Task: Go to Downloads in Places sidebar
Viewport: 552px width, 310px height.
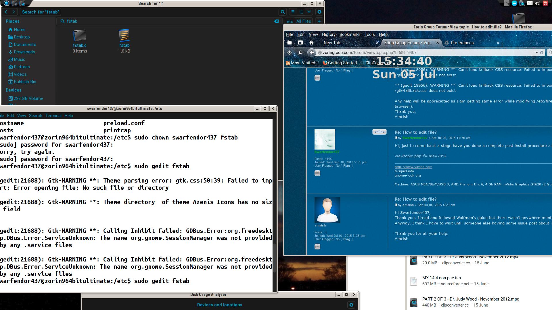Action: coord(24,52)
